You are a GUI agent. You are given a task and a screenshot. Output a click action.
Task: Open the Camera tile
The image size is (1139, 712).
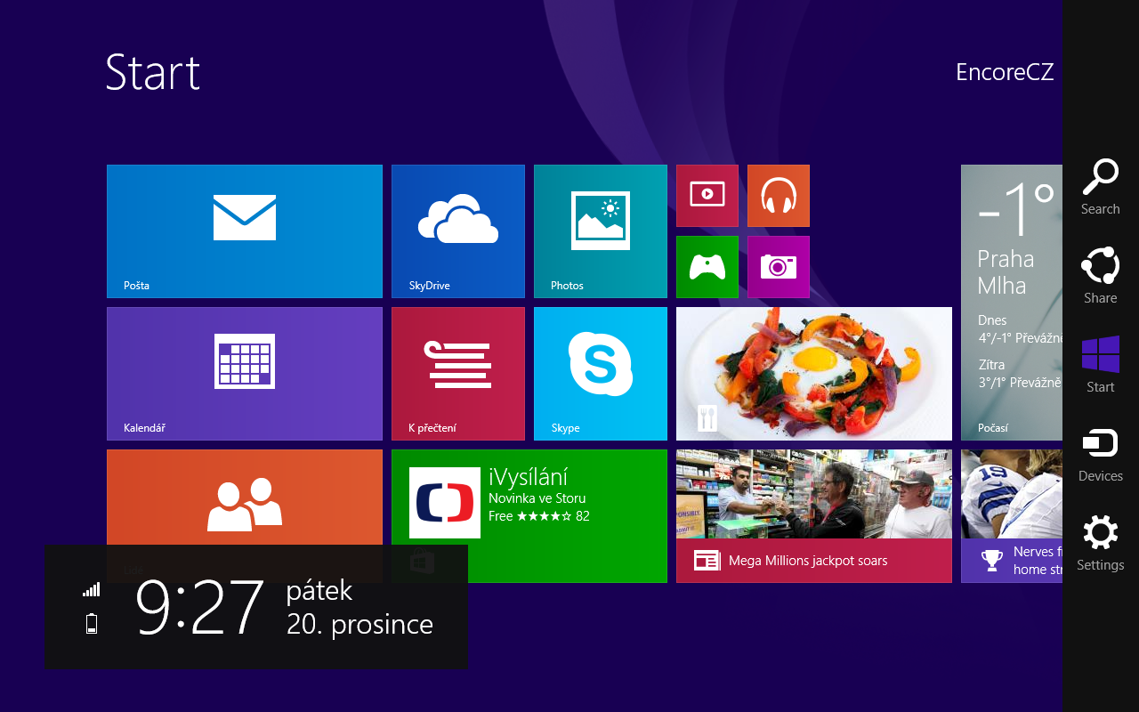[779, 267]
